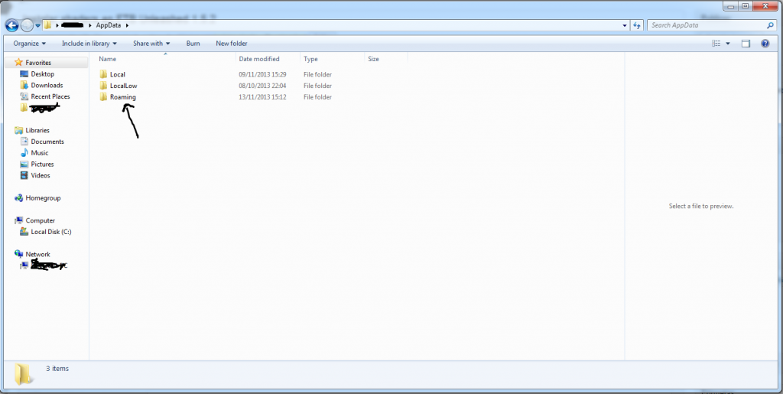Open the Organize menu
Image resolution: width=783 pixels, height=394 pixels.
point(30,44)
